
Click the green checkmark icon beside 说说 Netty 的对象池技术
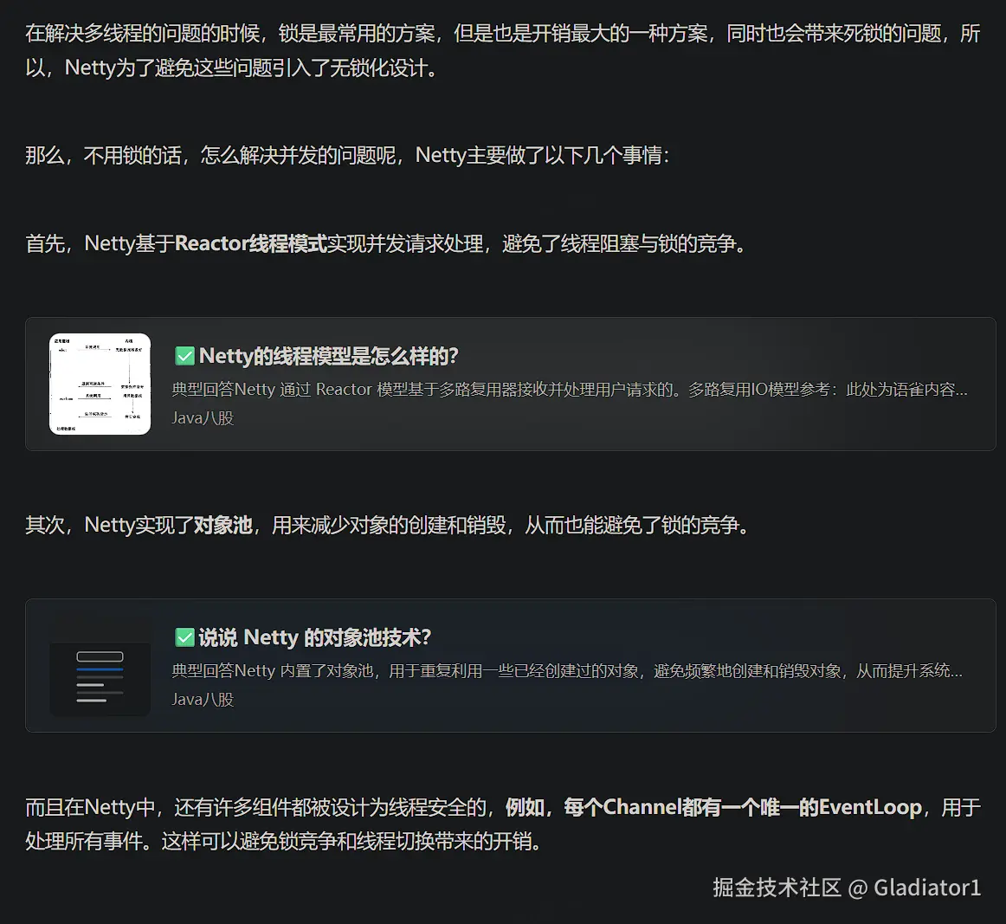tap(184, 637)
